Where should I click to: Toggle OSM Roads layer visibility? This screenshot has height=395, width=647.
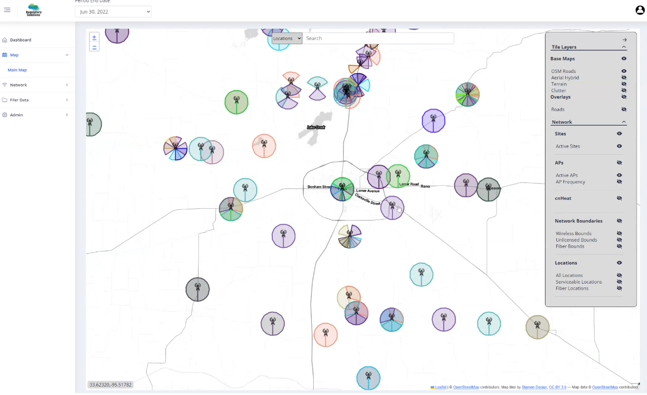[624, 71]
